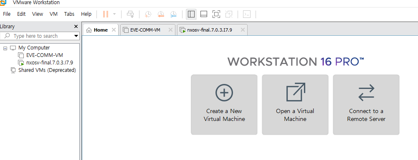This screenshot has width=418, height=160.
Task: Close the Library panel
Action: coord(76,27)
